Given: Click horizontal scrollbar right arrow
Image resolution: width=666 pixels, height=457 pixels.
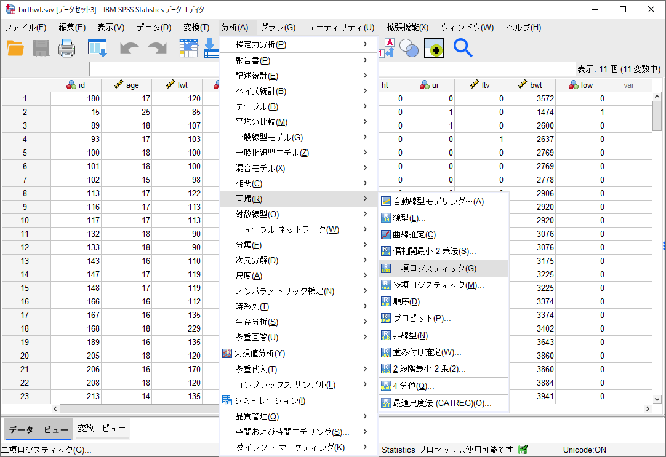Looking at the screenshot, I should (x=648, y=408).
